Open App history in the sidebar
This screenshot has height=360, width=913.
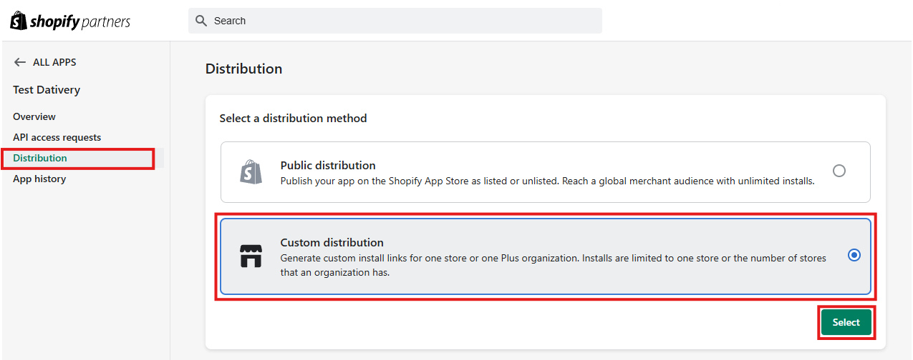click(x=39, y=179)
